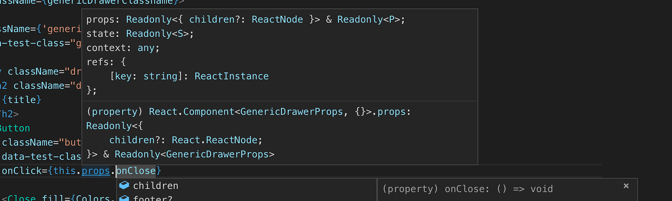Click the property icon beside footer? suggestion
This screenshot has width=672, height=201.
coord(124,198)
